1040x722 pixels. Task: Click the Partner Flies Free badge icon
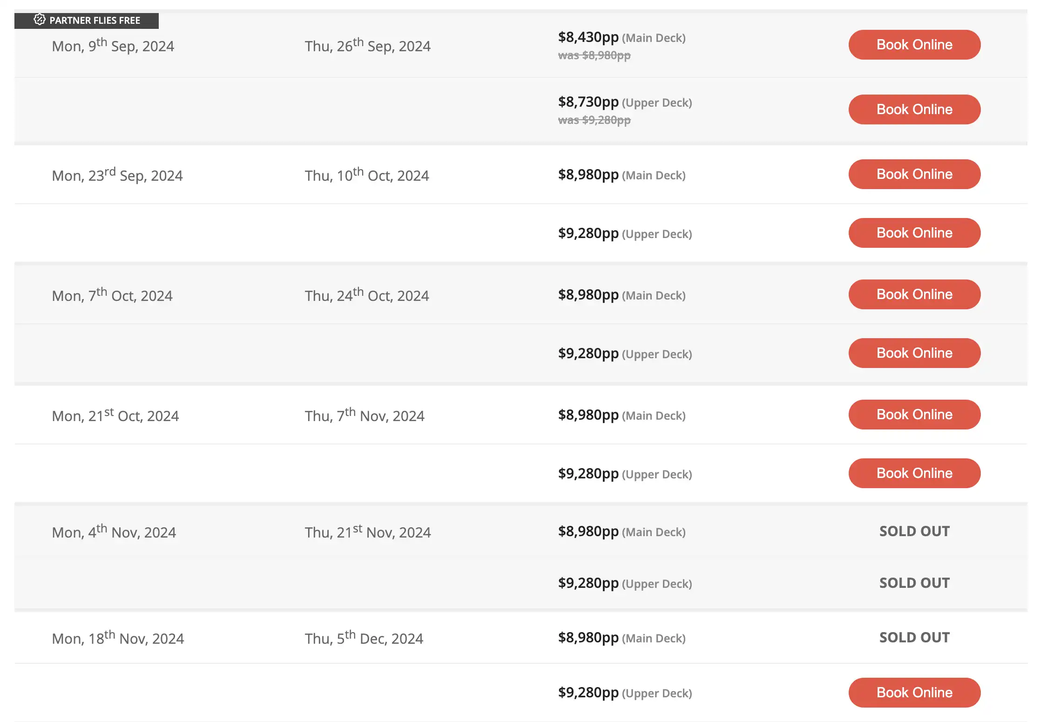pyautogui.click(x=40, y=20)
